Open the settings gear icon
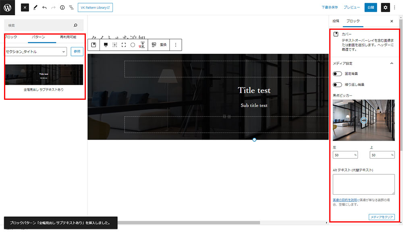This screenshot has width=403, height=239. [385, 7]
